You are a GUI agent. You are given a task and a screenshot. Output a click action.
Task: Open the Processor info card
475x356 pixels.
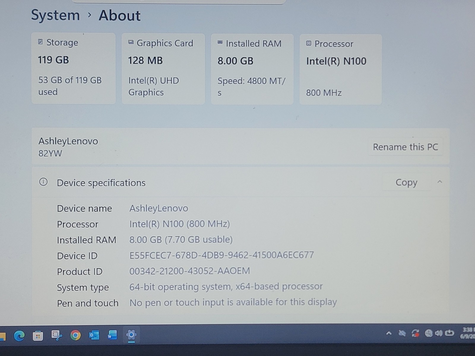341,69
